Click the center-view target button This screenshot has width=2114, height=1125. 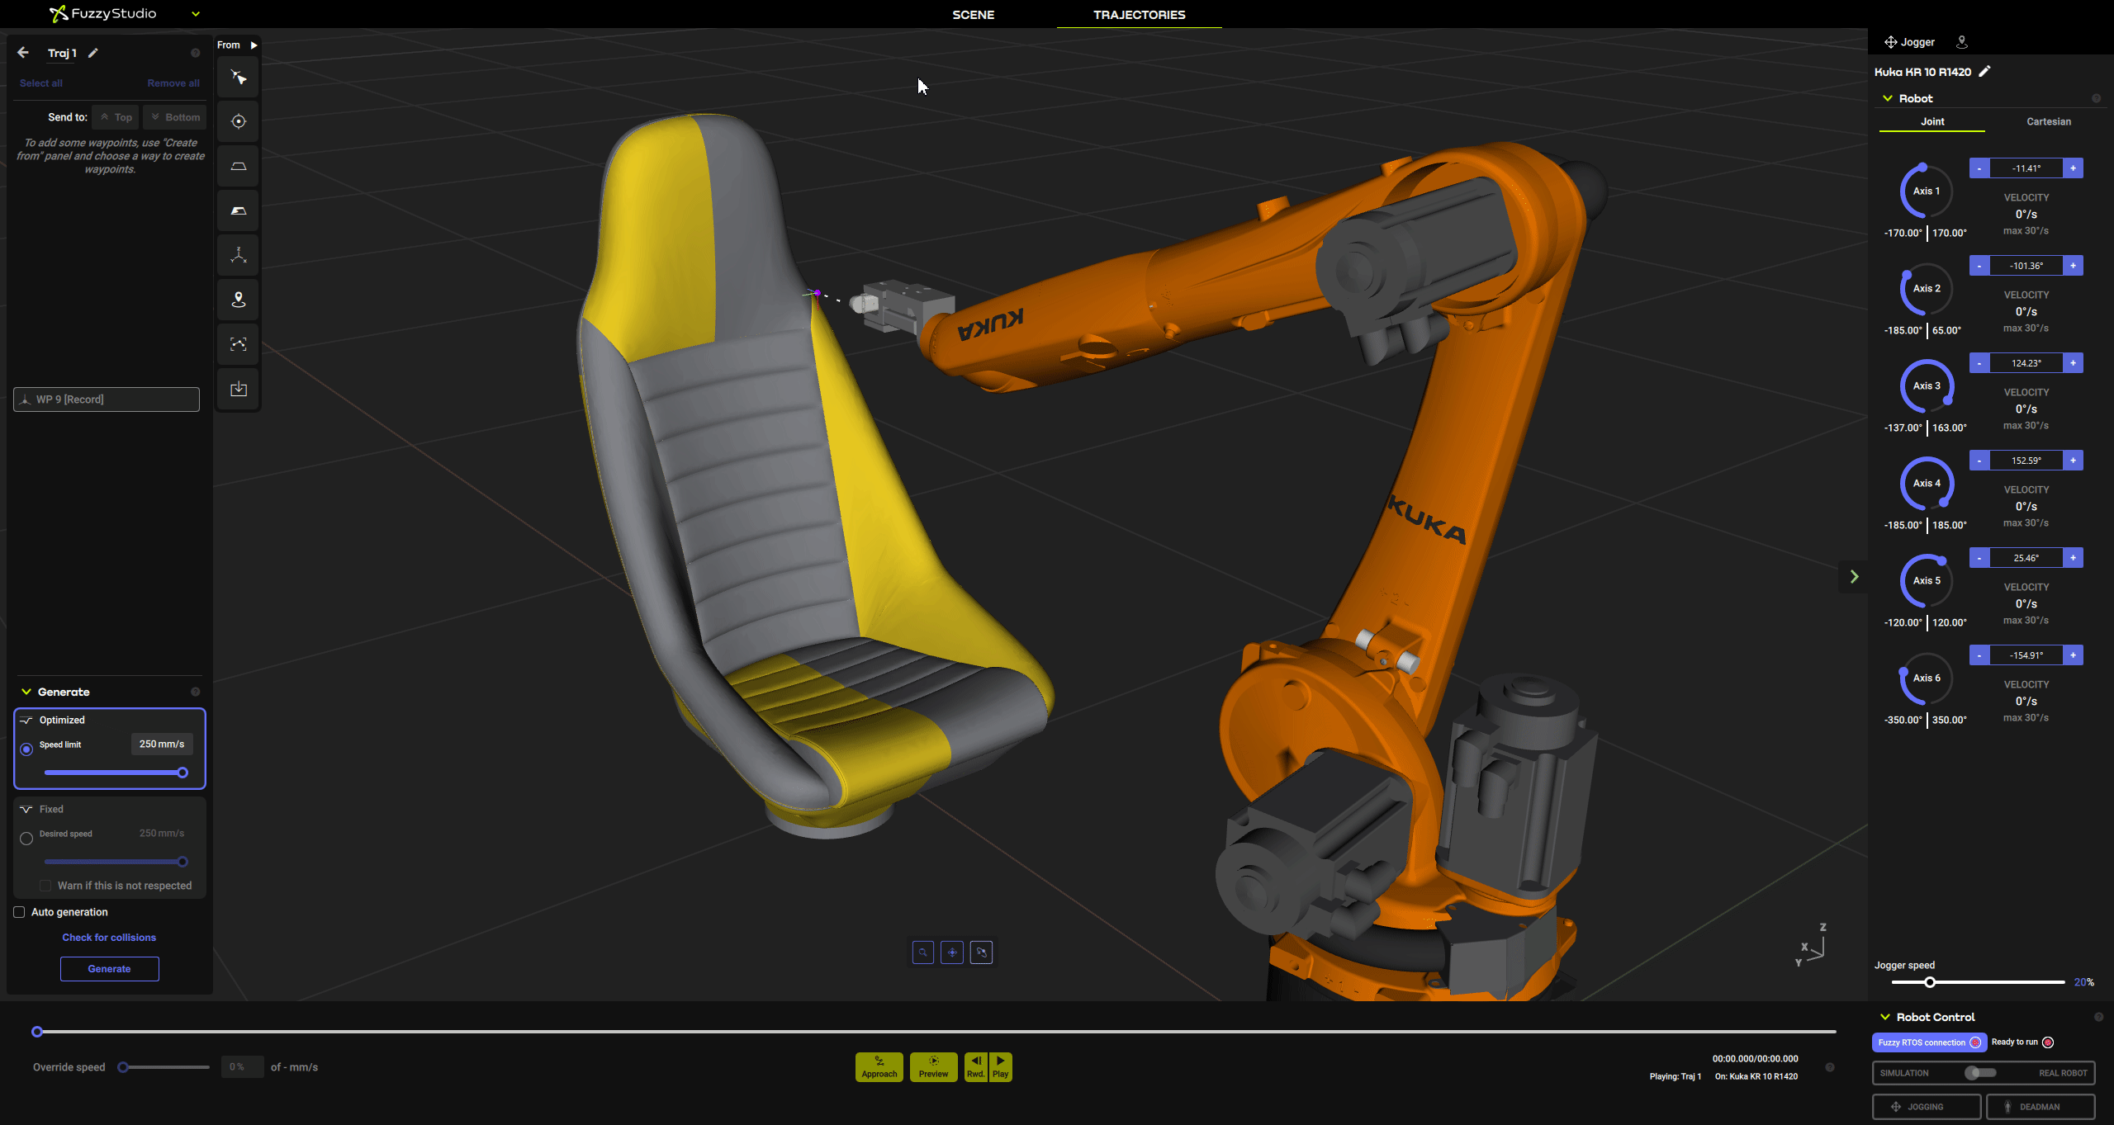tap(952, 952)
